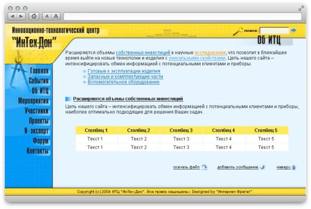
Task: Click the Copyright footer text
Action: tap(164, 191)
